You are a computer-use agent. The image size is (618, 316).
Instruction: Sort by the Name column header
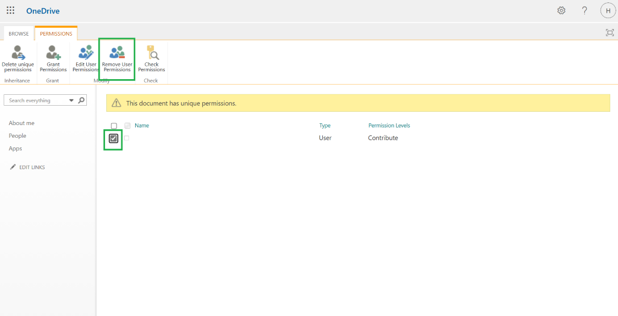click(142, 126)
